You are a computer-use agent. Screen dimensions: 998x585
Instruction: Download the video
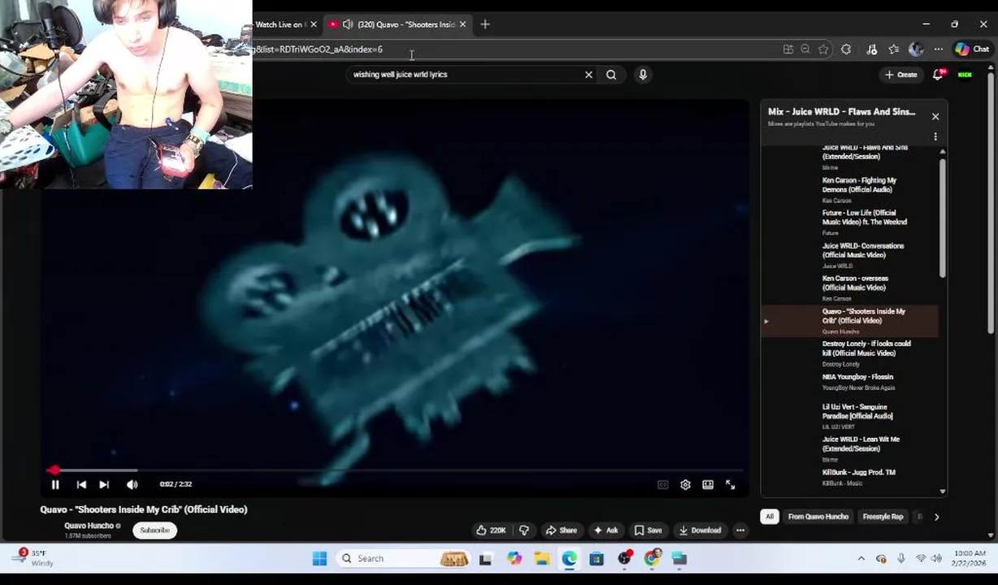pyautogui.click(x=700, y=530)
